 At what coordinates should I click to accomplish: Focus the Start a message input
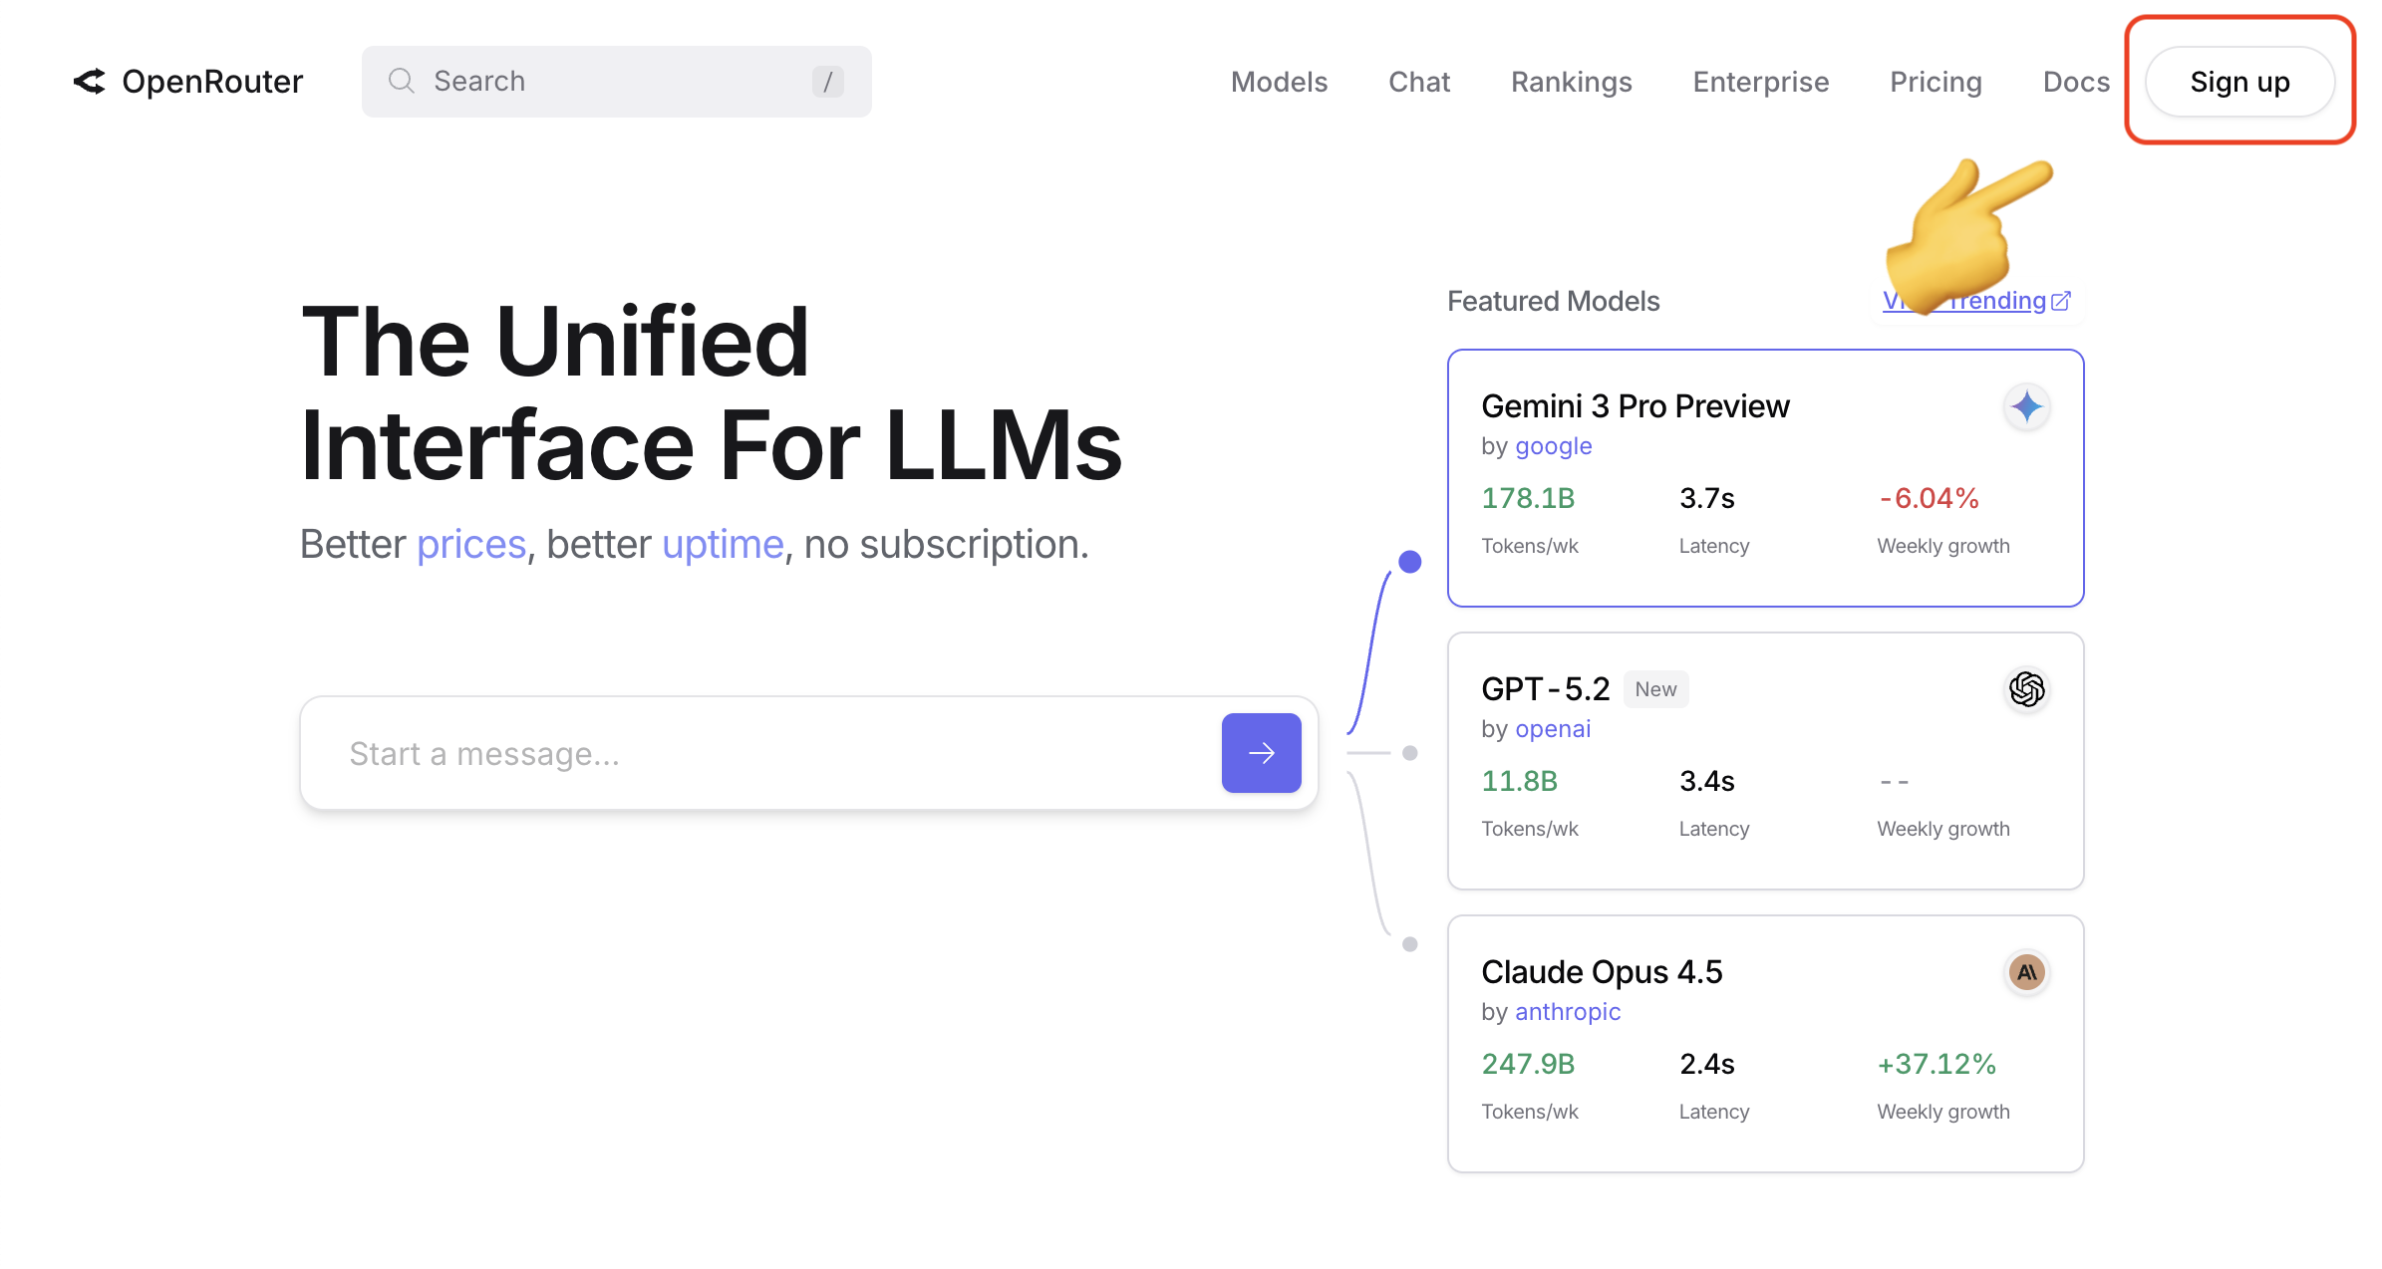(x=757, y=754)
